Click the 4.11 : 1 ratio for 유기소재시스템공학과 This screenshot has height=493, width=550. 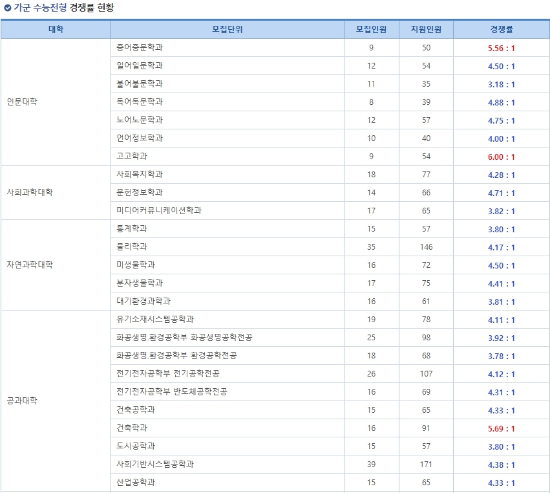click(502, 320)
